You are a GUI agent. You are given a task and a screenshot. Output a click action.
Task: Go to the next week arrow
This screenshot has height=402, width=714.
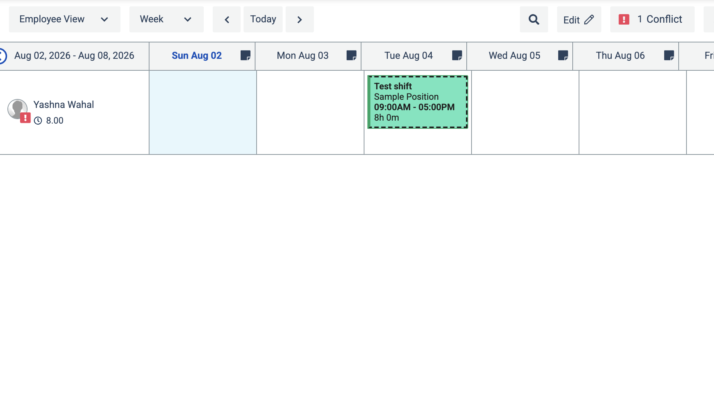click(299, 19)
